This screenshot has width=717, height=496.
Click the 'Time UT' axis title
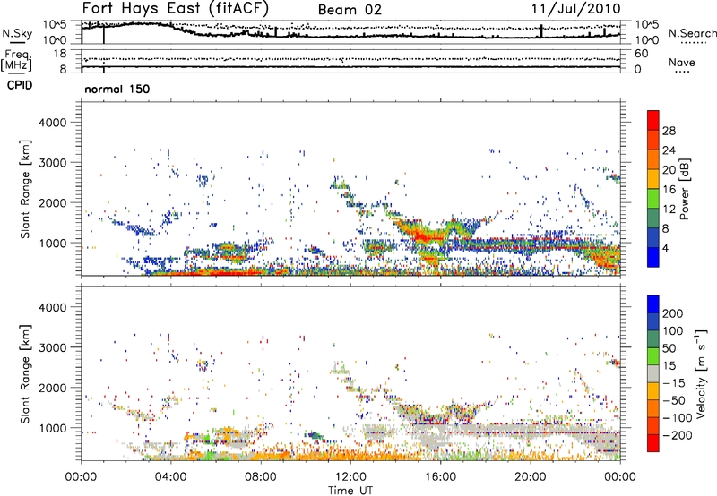(350, 491)
